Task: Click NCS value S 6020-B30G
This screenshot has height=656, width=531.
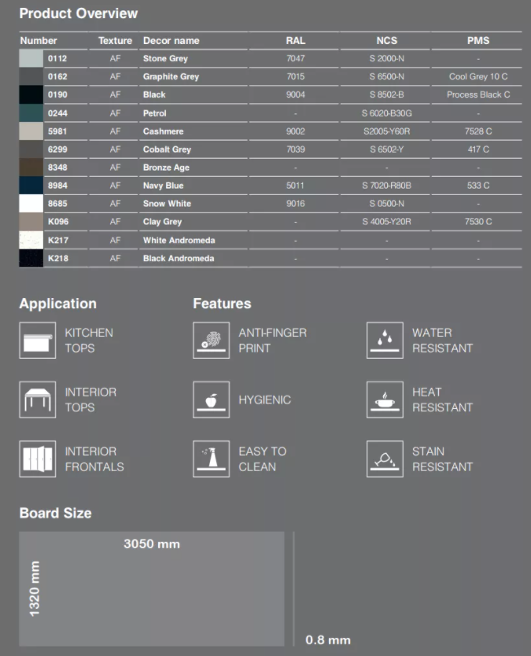Action: (x=386, y=113)
